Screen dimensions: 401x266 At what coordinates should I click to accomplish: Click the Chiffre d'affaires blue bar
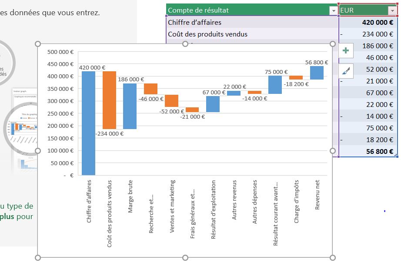coord(88,123)
